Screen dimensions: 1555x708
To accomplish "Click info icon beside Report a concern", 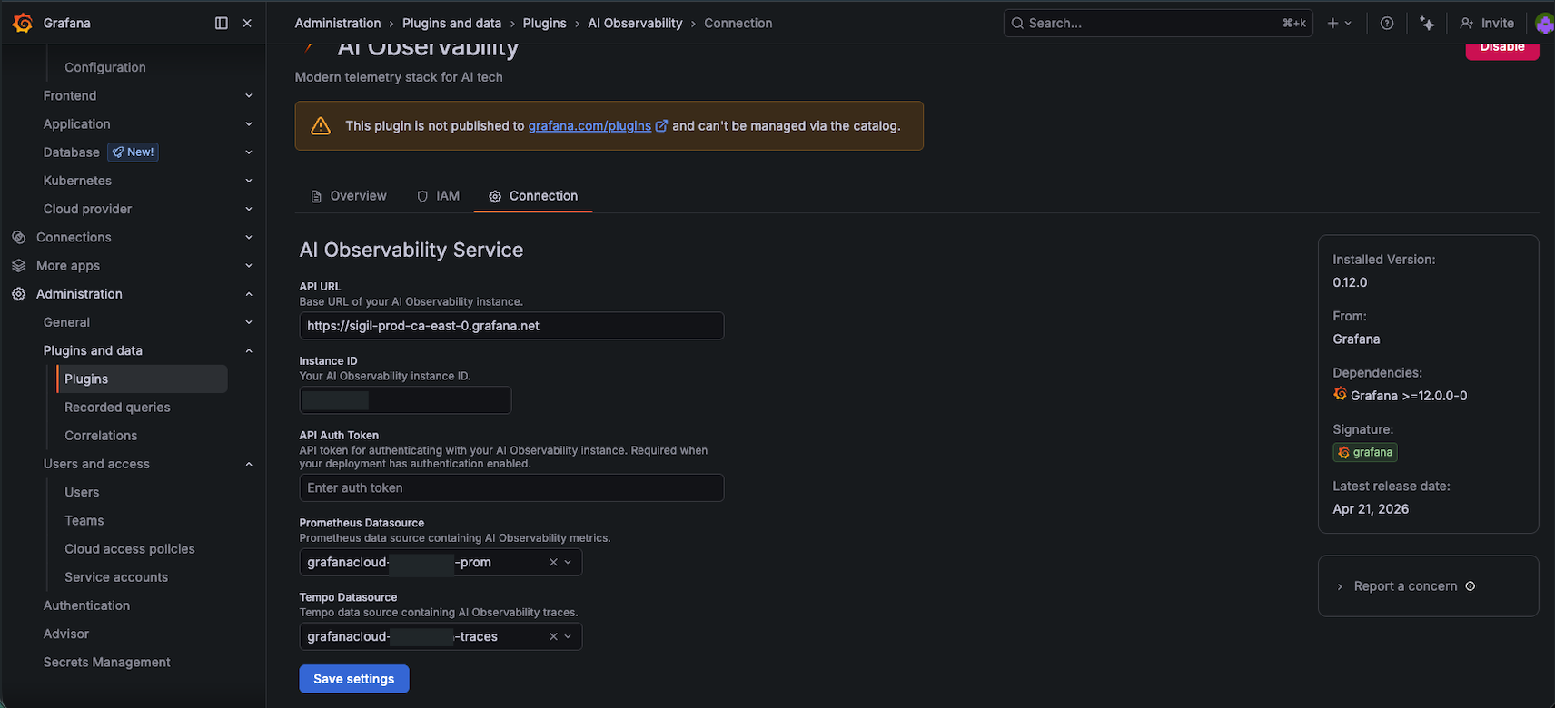I will [1471, 586].
